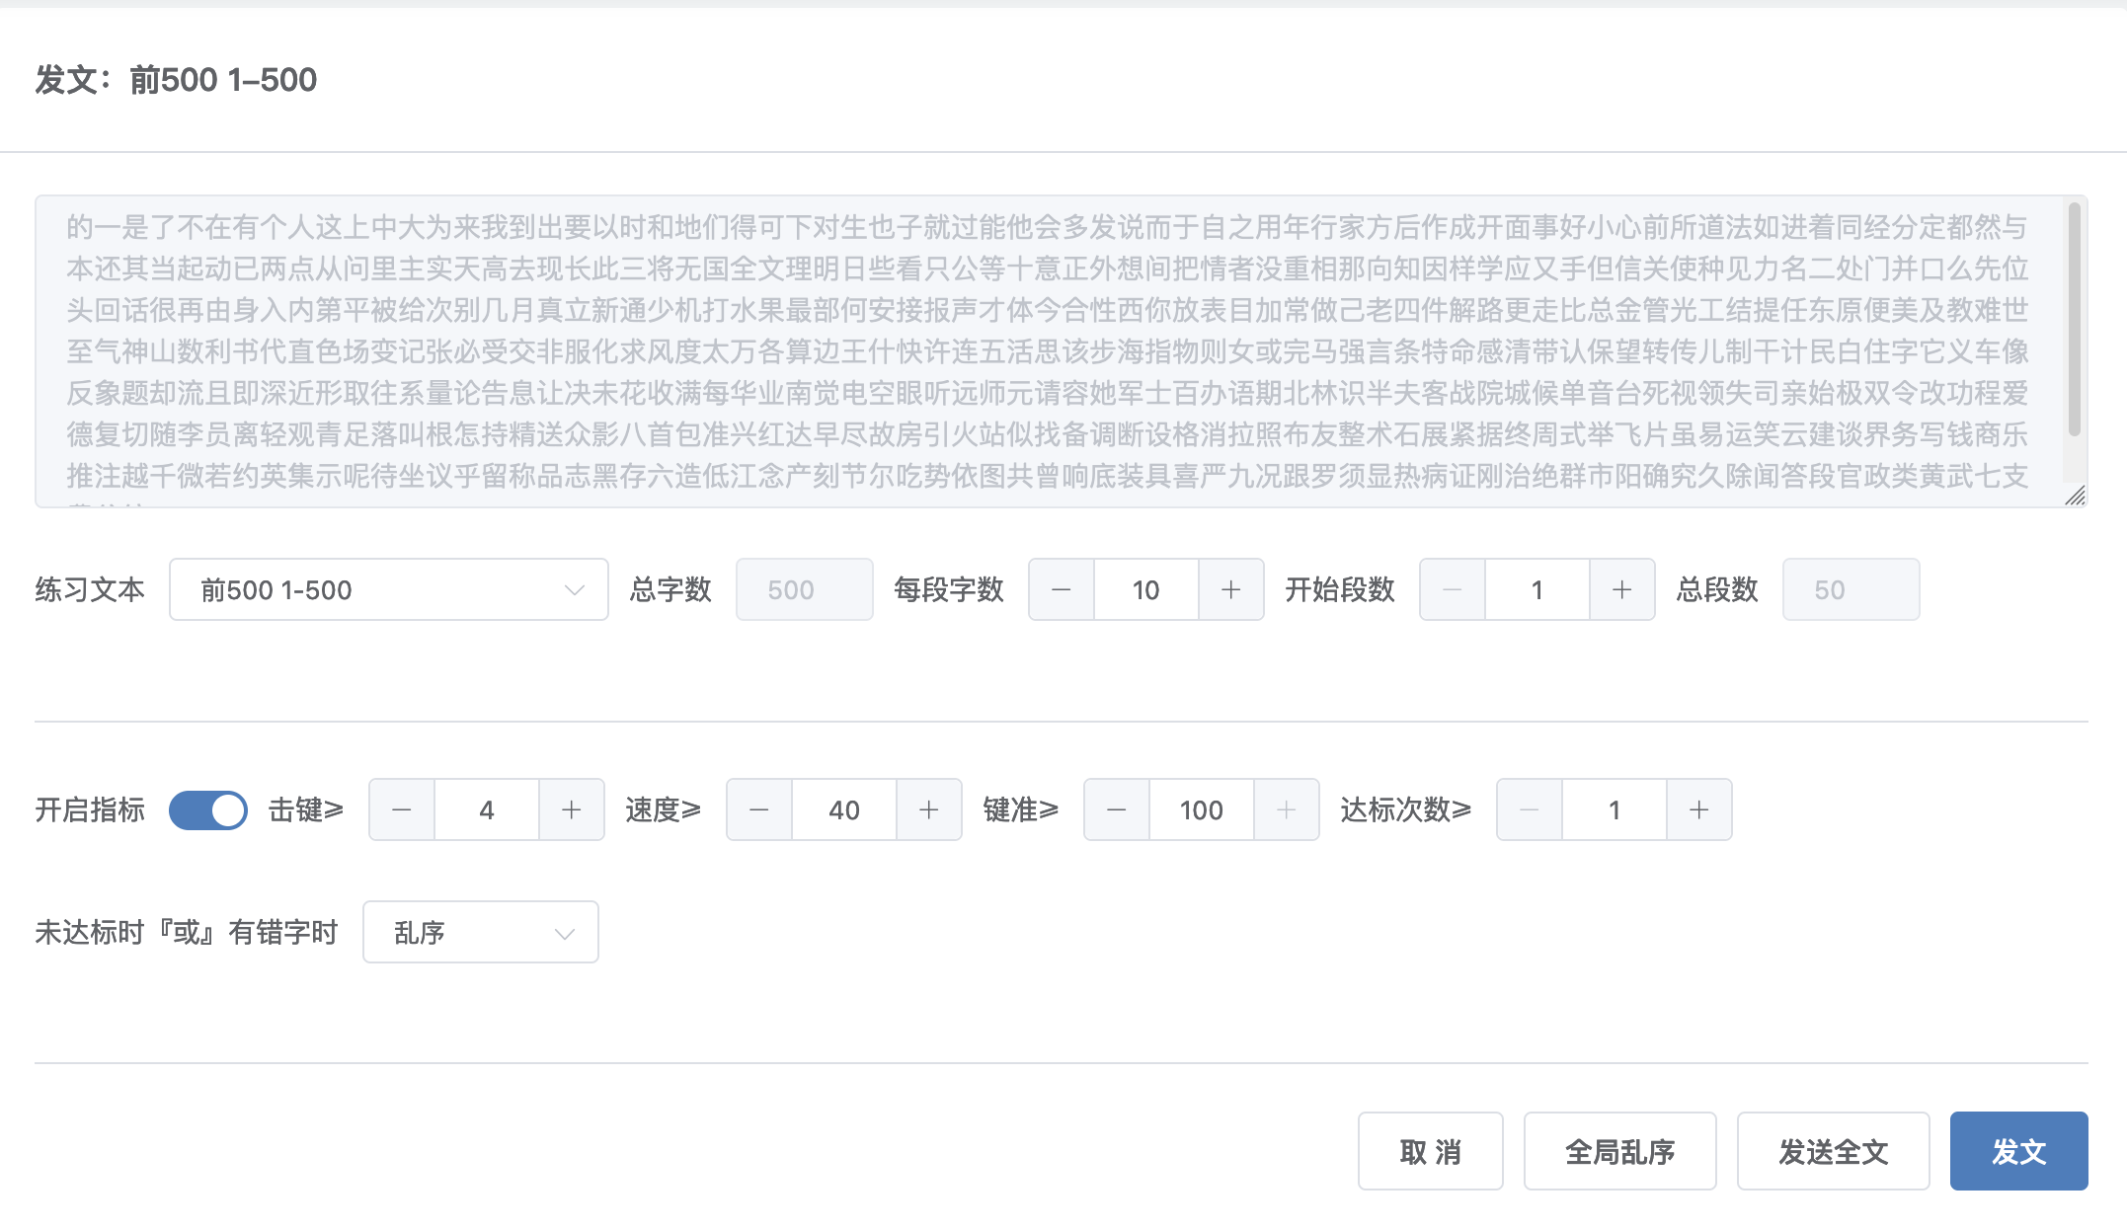Click the 取消 button
Image resolution: width=2127 pixels, height=1230 pixels.
[x=1430, y=1151]
